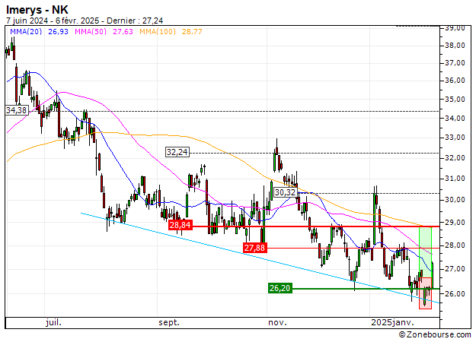Click the 34,38 level label
The image size is (476, 342).
pos(17,110)
